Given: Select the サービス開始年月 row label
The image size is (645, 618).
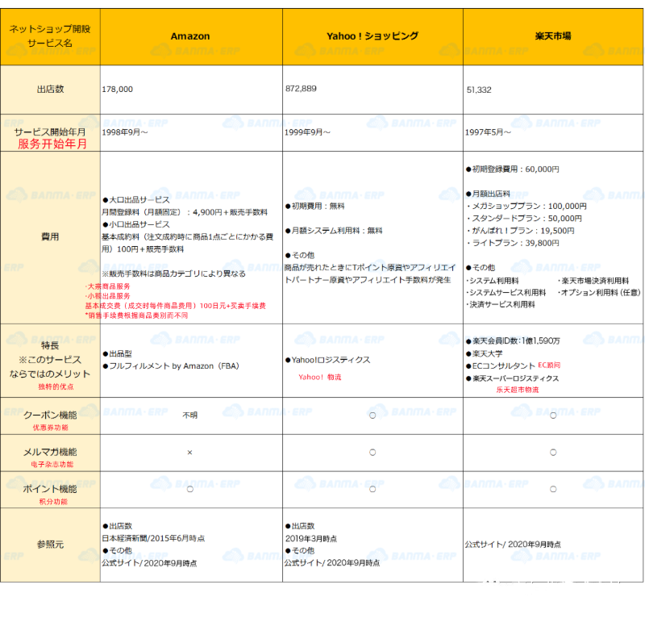Looking at the screenshot, I should pyautogui.click(x=50, y=132).
